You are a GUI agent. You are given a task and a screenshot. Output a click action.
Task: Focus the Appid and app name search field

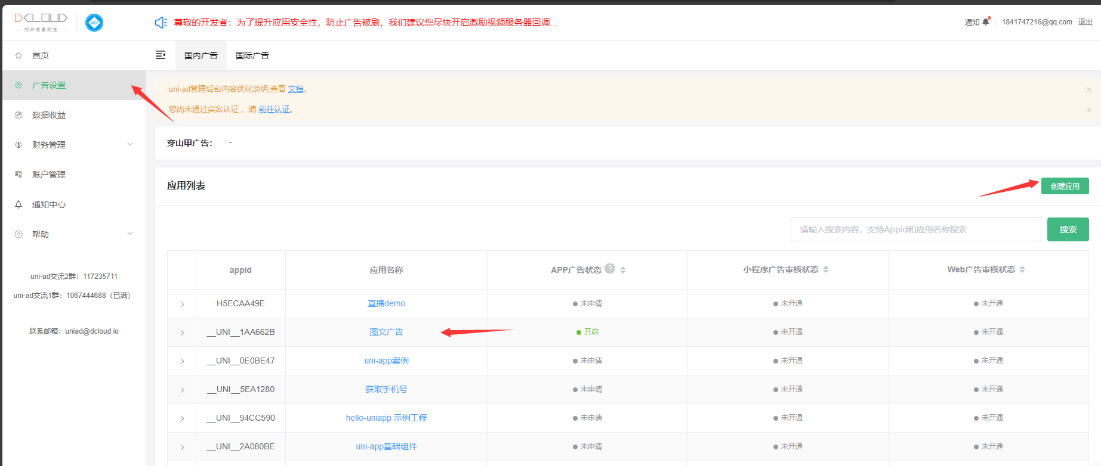point(916,229)
